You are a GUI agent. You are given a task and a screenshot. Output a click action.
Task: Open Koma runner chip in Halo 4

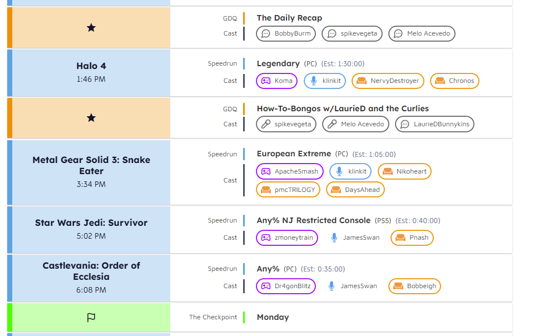click(276, 81)
